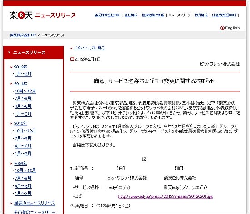Open 1月〜3月 under 2011年
250x214 pixels.
point(23,114)
